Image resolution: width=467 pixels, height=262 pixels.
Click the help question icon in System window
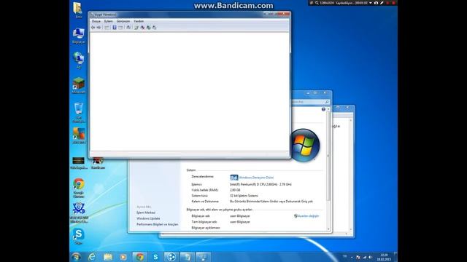323,110
